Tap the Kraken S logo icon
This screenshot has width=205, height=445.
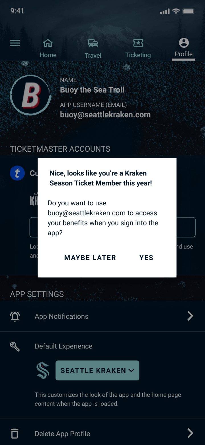(x=43, y=370)
